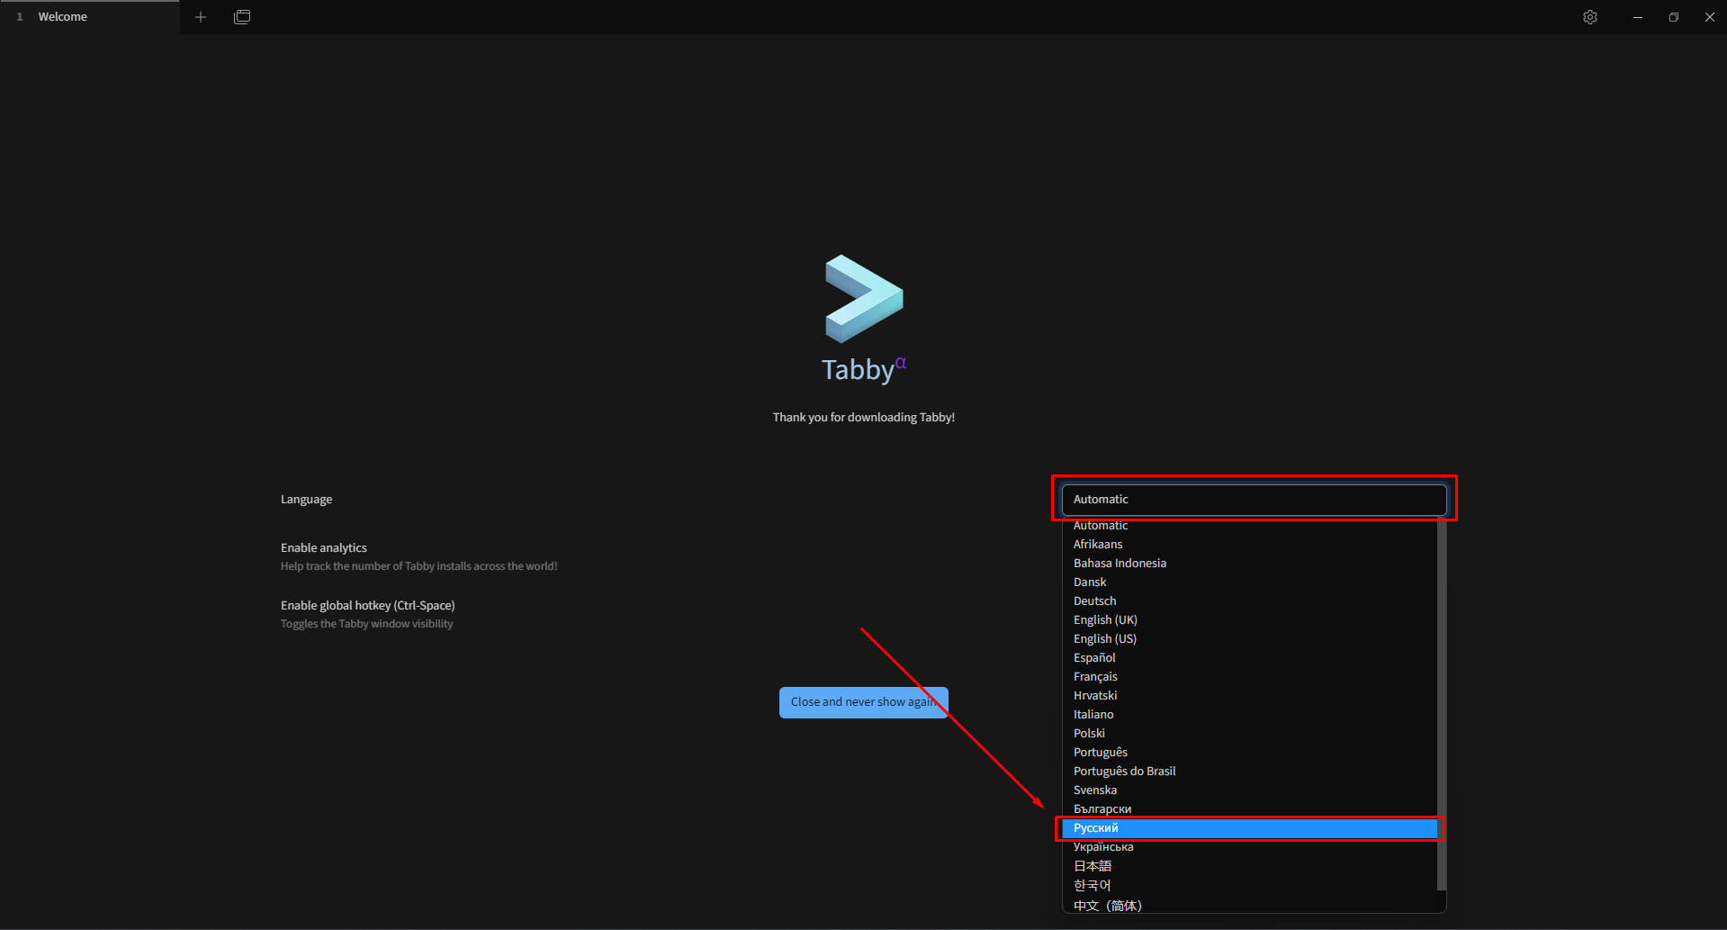Select the highlighted Русский option
1727x930 pixels.
point(1249,828)
